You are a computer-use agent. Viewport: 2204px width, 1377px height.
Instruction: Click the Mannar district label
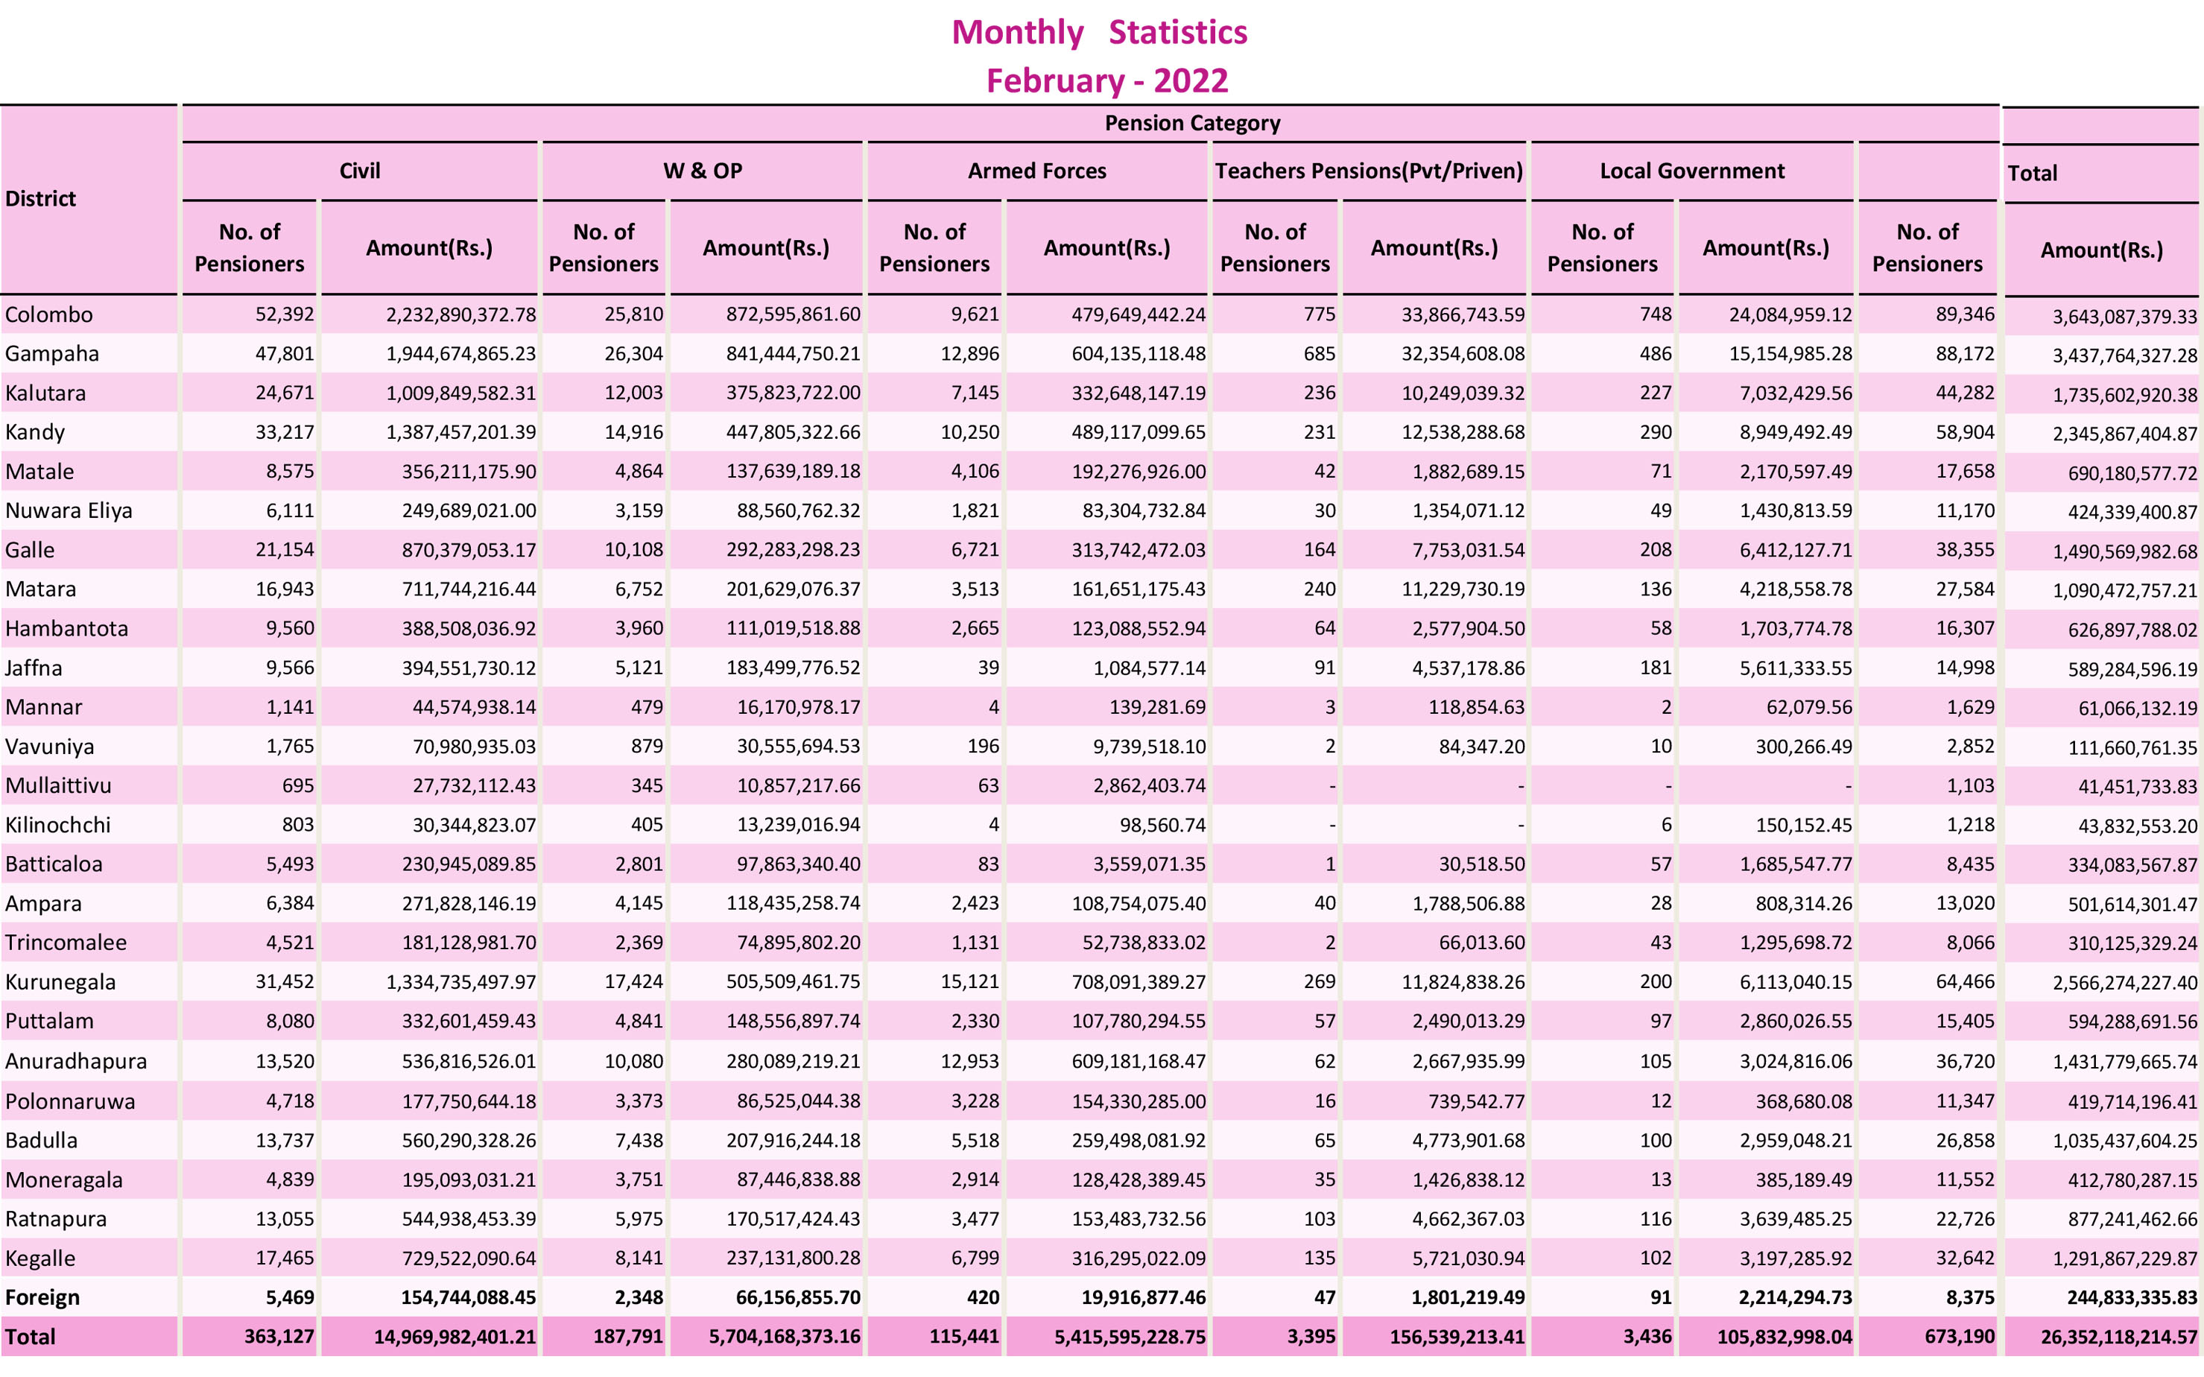[42, 708]
